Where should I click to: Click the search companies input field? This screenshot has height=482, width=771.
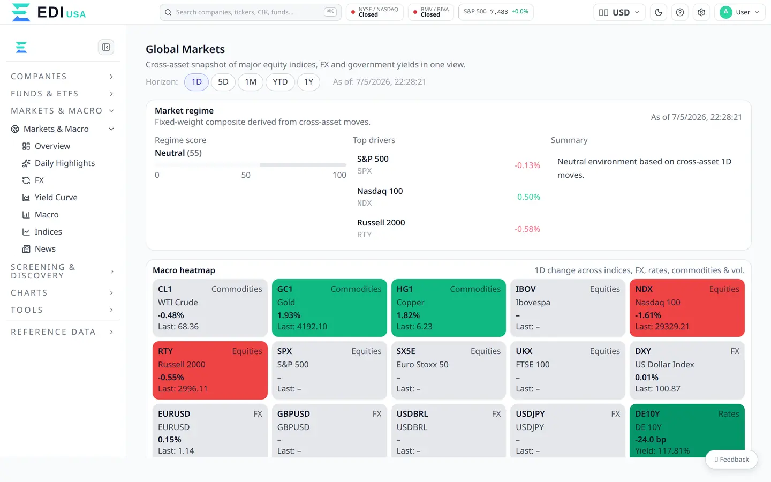pyautogui.click(x=251, y=12)
